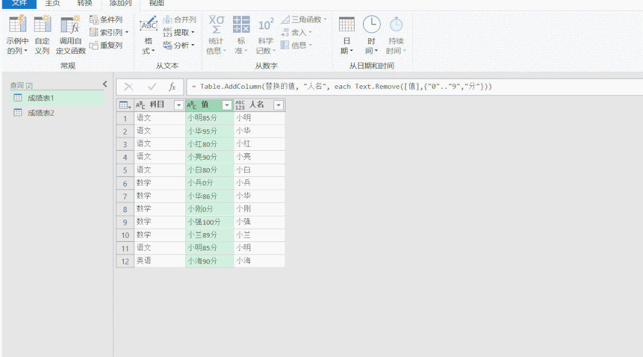
Task: Click the 科目 column data type icon
Action: (140, 105)
